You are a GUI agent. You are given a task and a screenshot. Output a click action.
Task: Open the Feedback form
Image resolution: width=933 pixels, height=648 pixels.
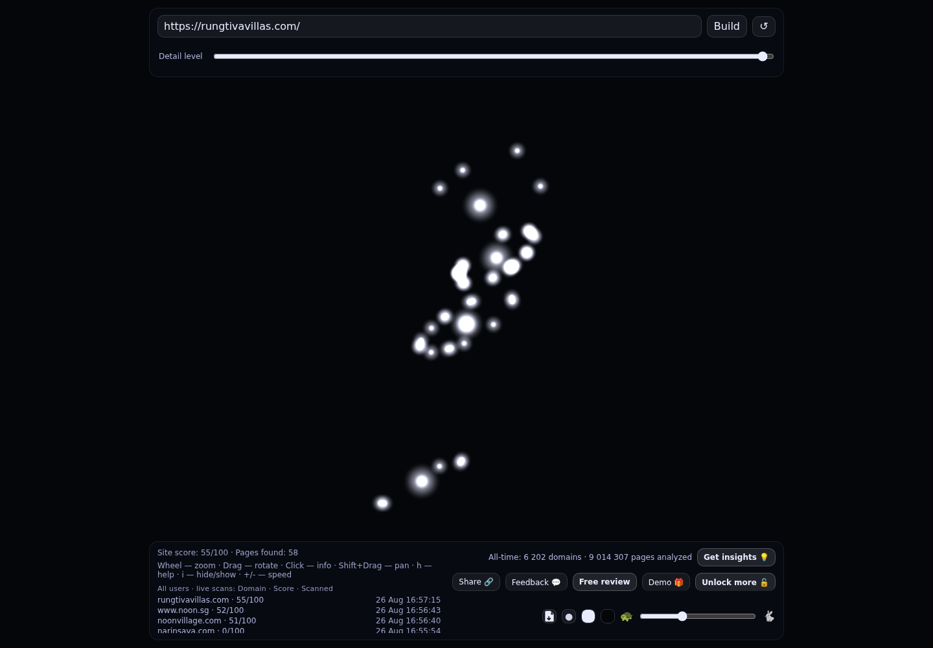(x=536, y=582)
